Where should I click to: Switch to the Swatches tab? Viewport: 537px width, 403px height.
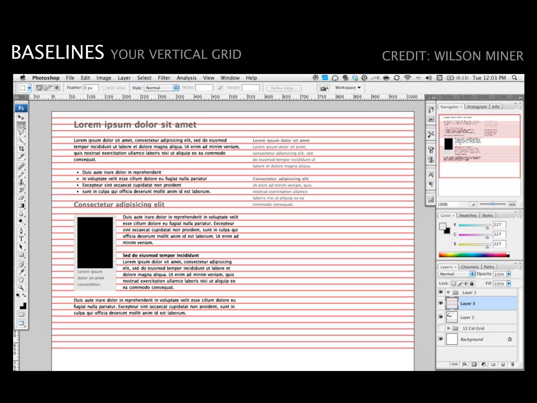[x=468, y=215]
